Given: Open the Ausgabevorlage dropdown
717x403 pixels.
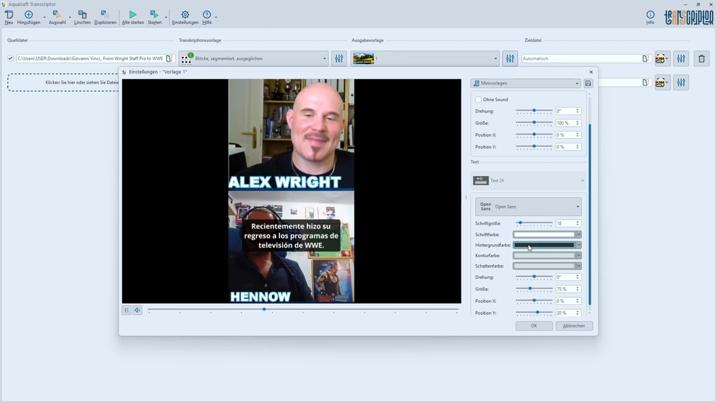Looking at the screenshot, I should 425,58.
